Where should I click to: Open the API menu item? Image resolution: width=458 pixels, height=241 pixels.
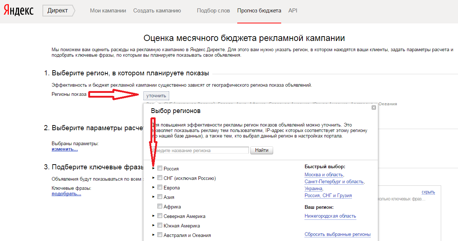[293, 11]
